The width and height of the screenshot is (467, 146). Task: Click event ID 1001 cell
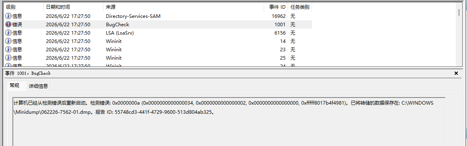280,24
